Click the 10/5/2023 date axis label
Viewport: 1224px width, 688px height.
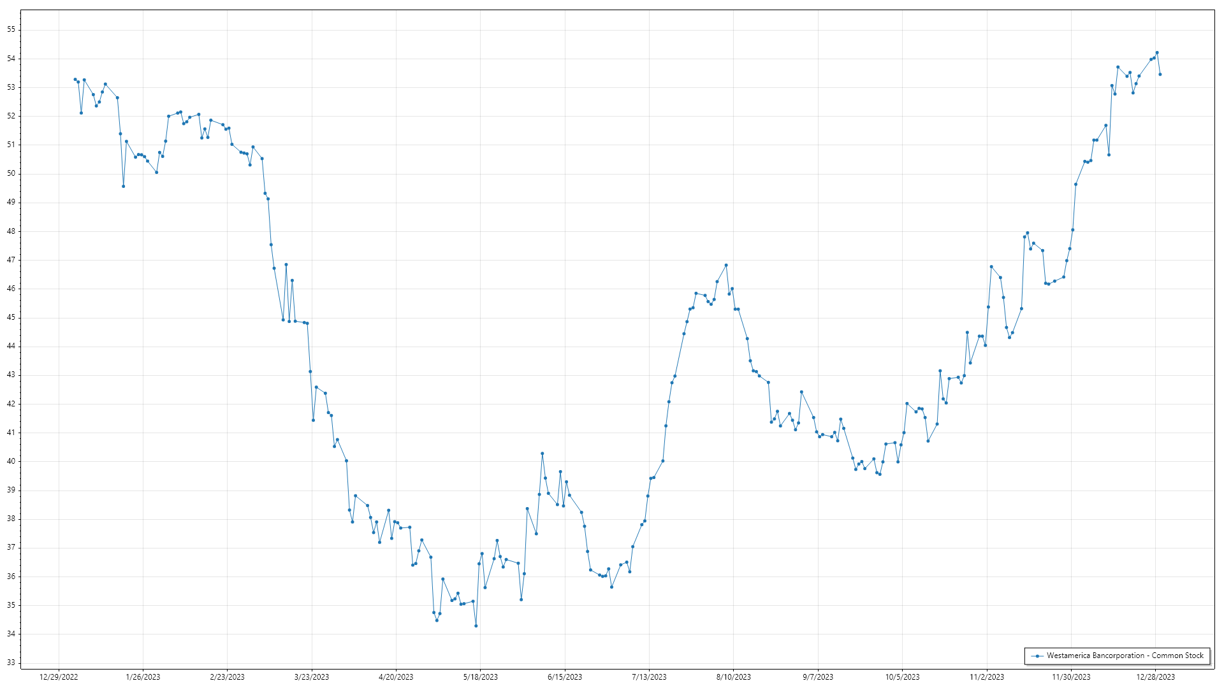tap(902, 677)
